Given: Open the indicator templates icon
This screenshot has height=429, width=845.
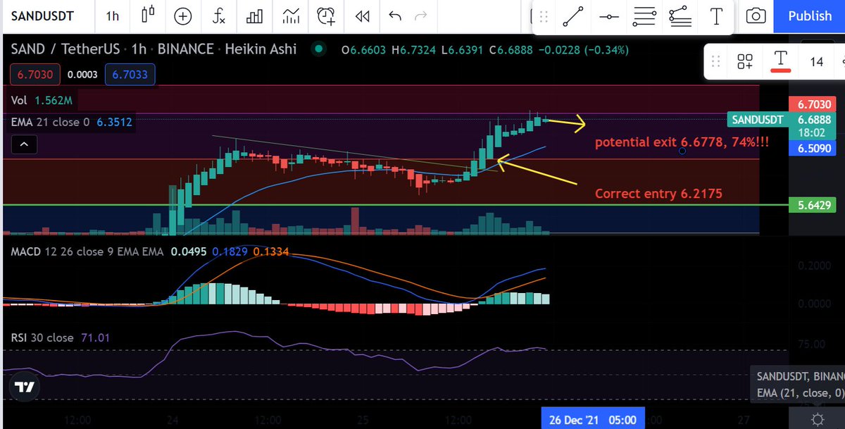Looking at the screenshot, I should pos(290,15).
